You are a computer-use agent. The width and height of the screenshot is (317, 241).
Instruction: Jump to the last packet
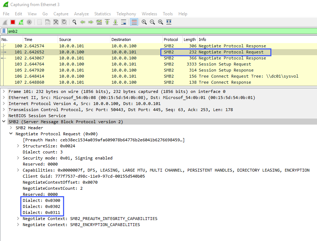(x=115, y=22)
